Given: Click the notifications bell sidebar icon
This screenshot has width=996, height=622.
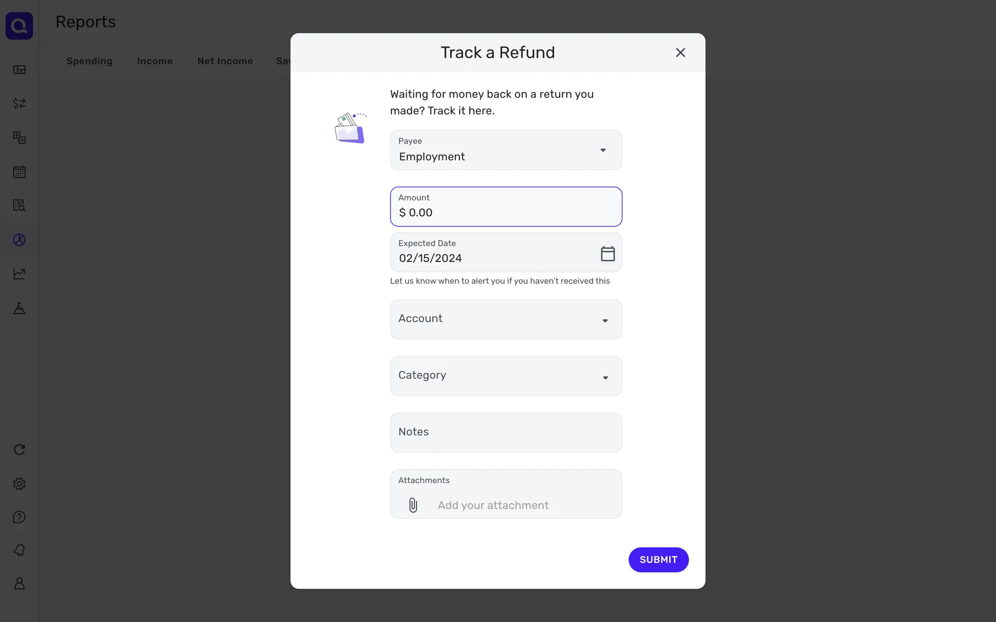Looking at the screenshot, I should 19,550.
